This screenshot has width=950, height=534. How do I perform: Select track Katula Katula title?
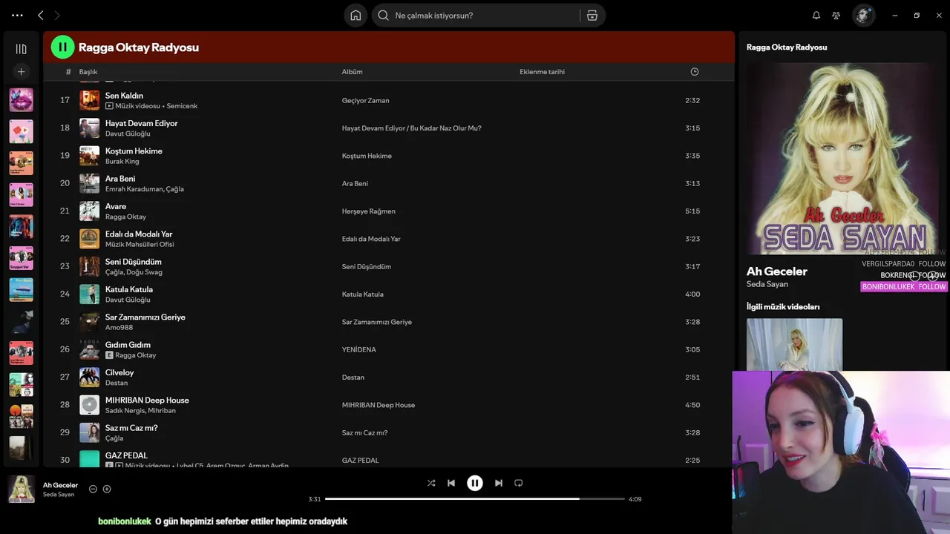pyautogui.click(x=129, y=289)
